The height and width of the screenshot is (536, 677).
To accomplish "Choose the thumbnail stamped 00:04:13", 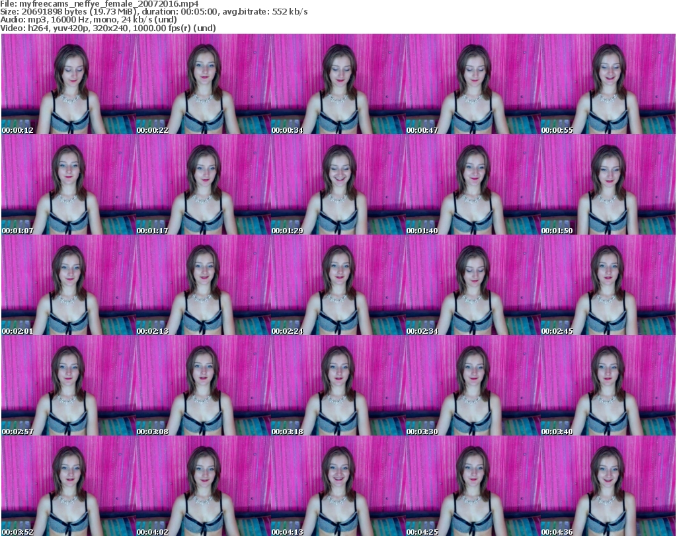I will click(338, 486).
